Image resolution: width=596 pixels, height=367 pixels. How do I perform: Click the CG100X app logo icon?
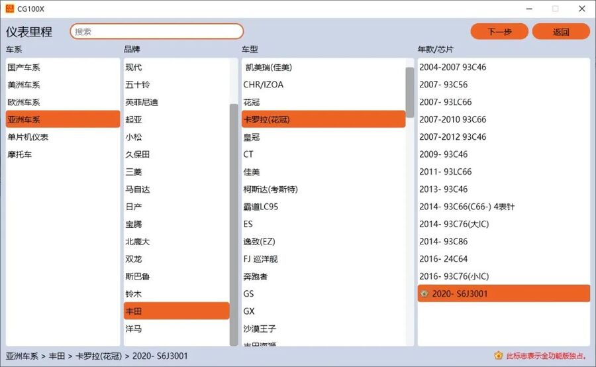coord(9,9)
